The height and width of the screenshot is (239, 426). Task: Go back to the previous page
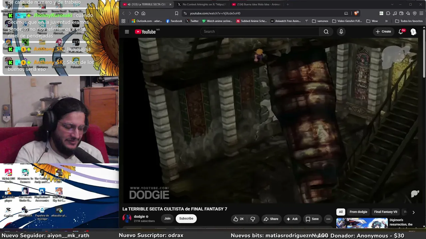pyautogui.click(x=123, y=13)
